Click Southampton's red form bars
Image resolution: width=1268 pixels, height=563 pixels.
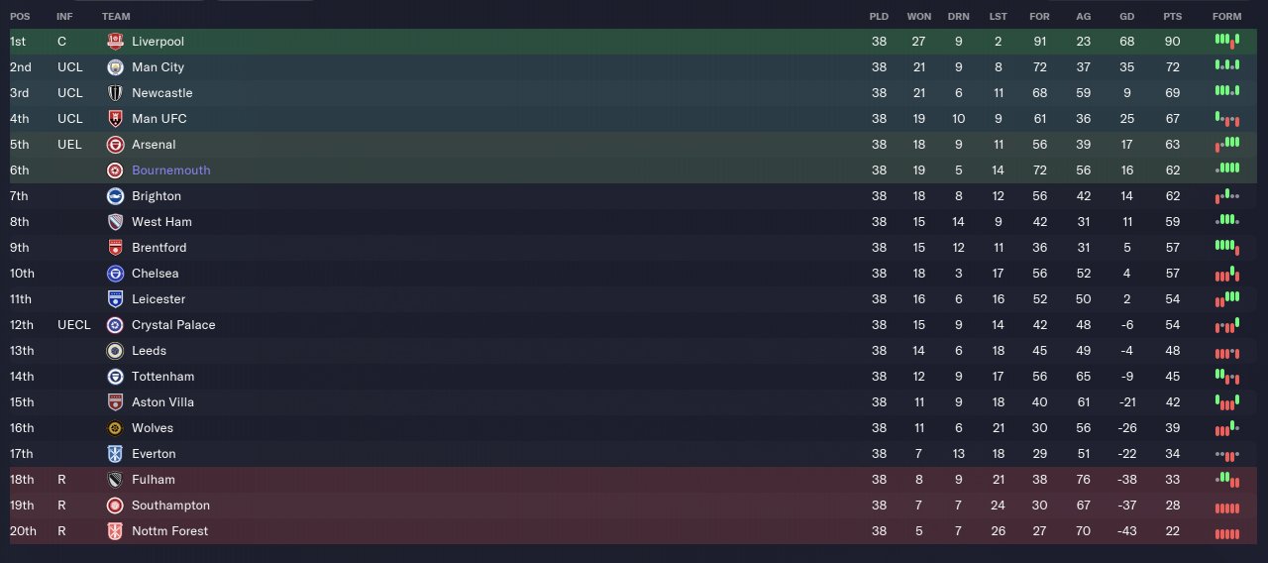tap(1227, 507)
